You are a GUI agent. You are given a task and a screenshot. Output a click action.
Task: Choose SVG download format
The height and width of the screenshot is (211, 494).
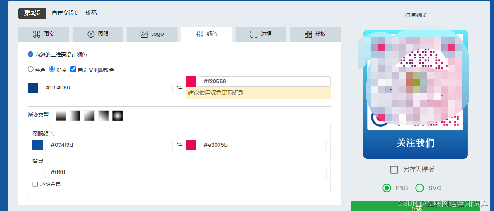tap(419, 188)
